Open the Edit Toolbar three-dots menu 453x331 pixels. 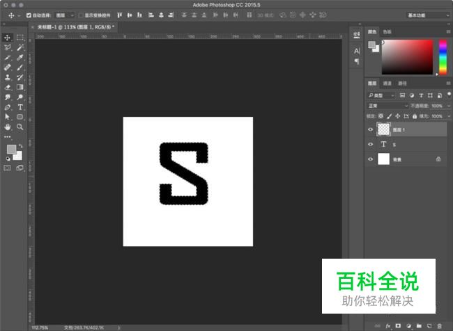click(x=8, y=137)
